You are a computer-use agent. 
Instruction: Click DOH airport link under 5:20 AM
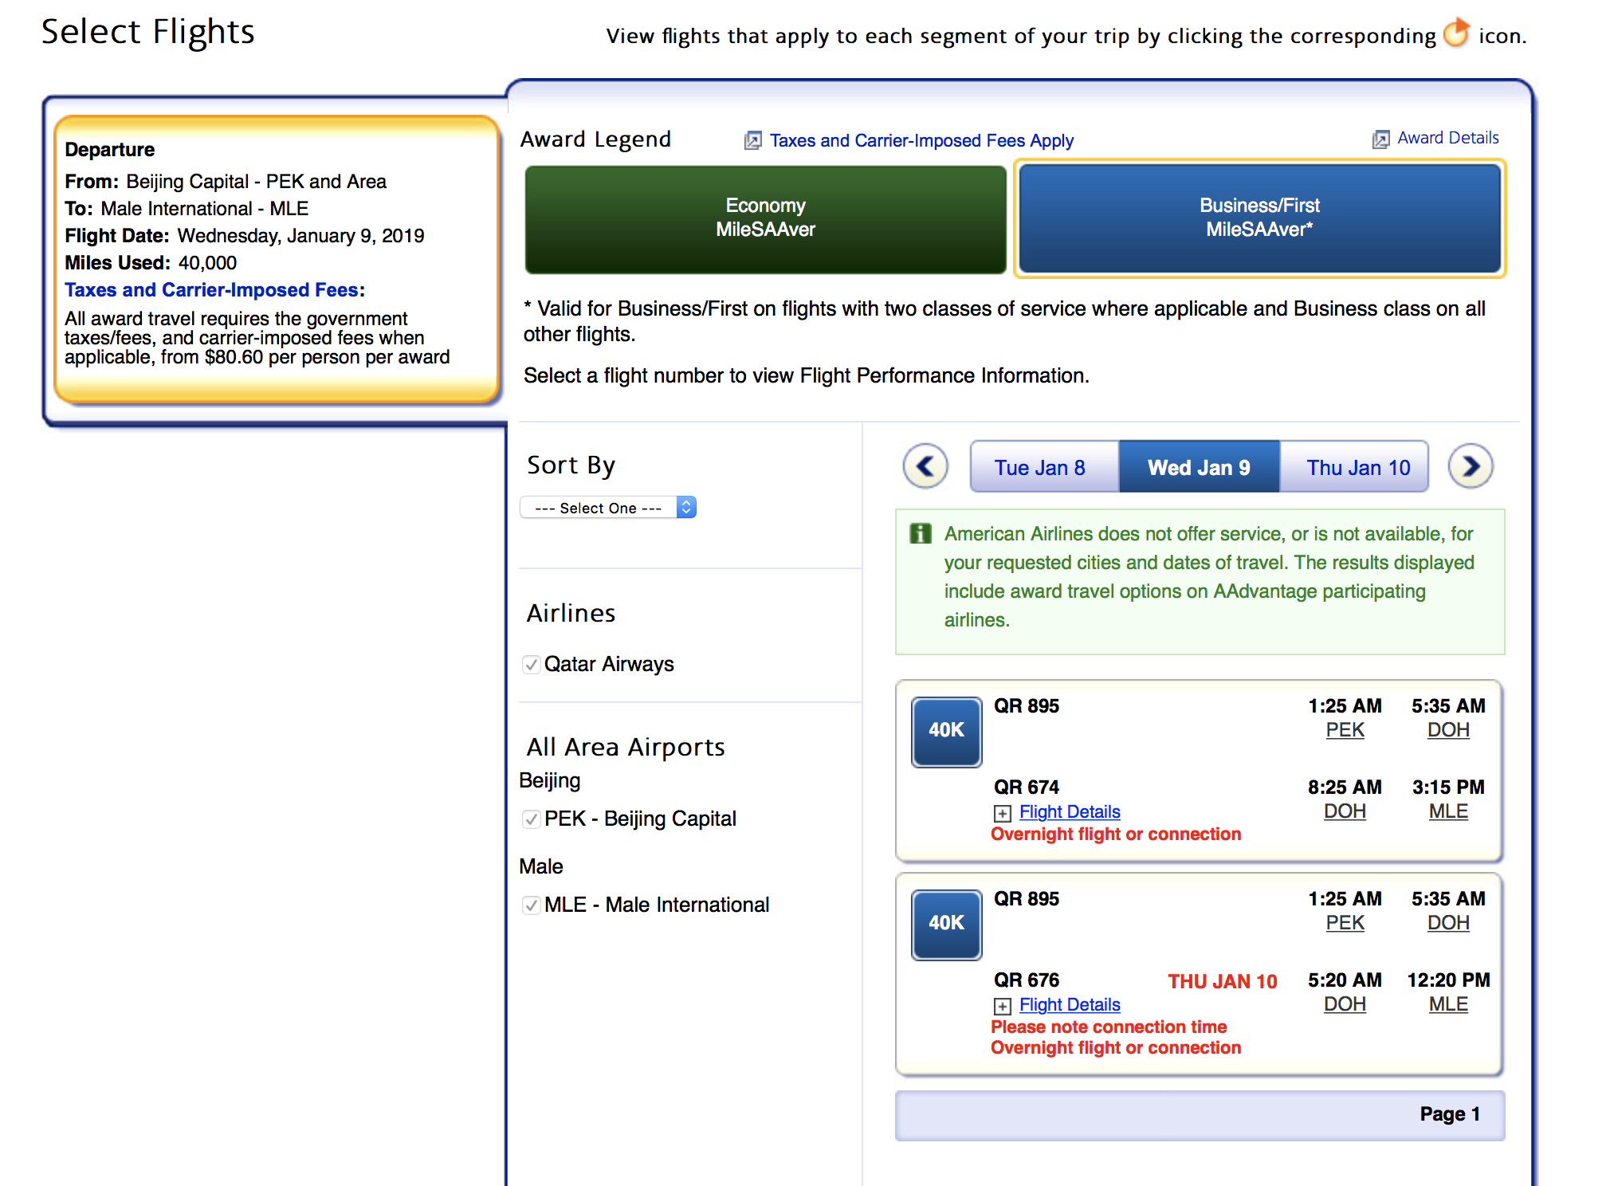click(x=1345, y=1004)
